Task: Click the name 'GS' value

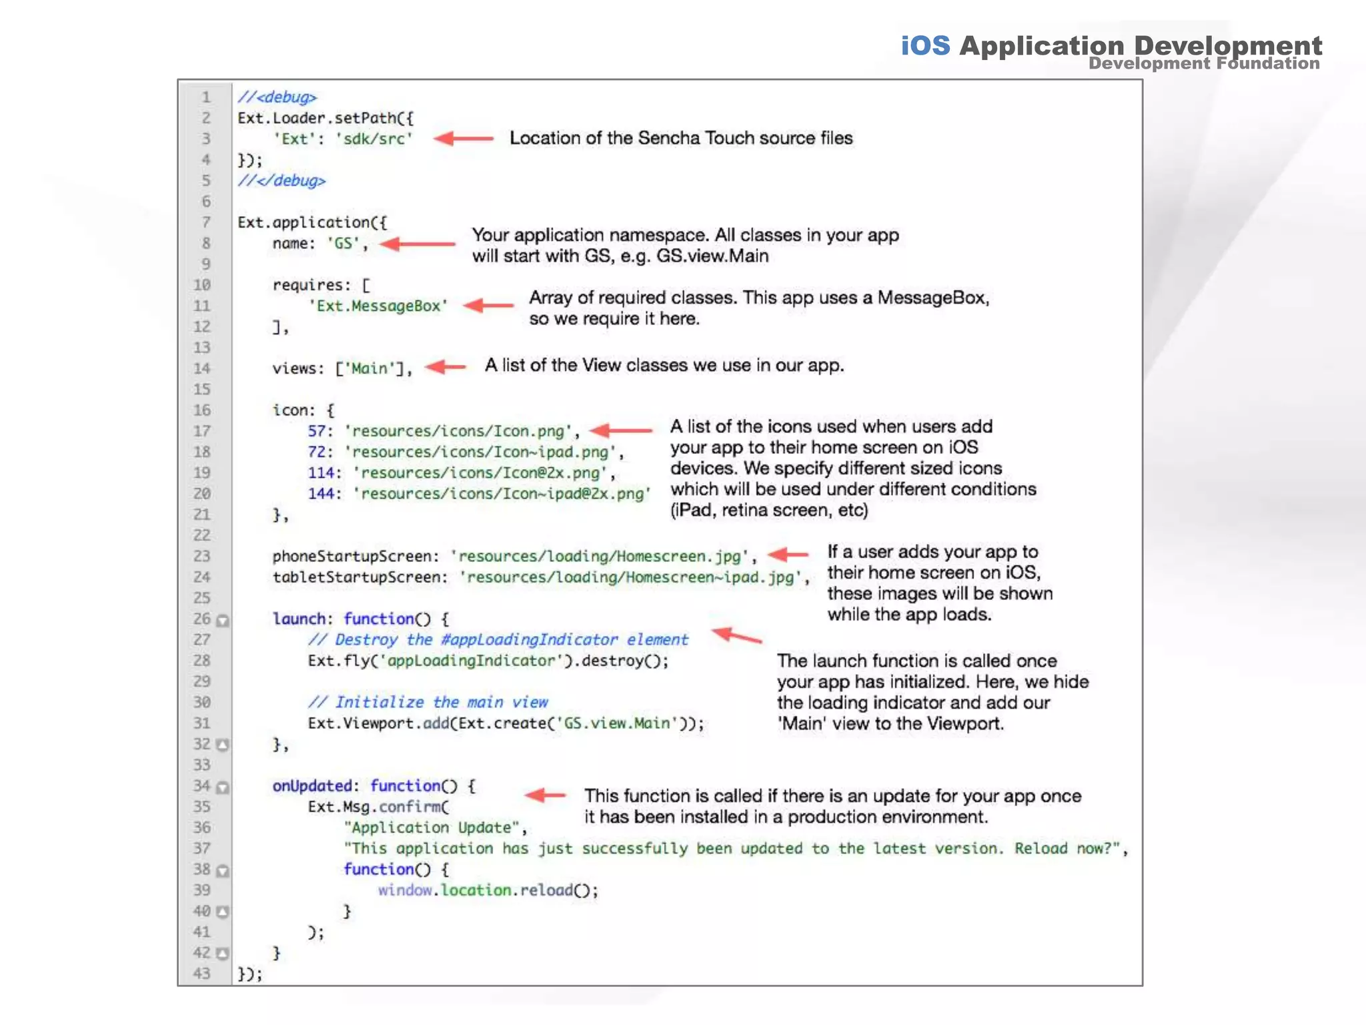Action: [x=344, y=244]
